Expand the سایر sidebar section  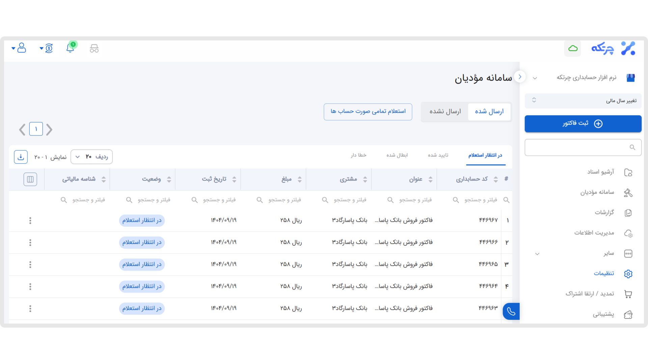537,253
